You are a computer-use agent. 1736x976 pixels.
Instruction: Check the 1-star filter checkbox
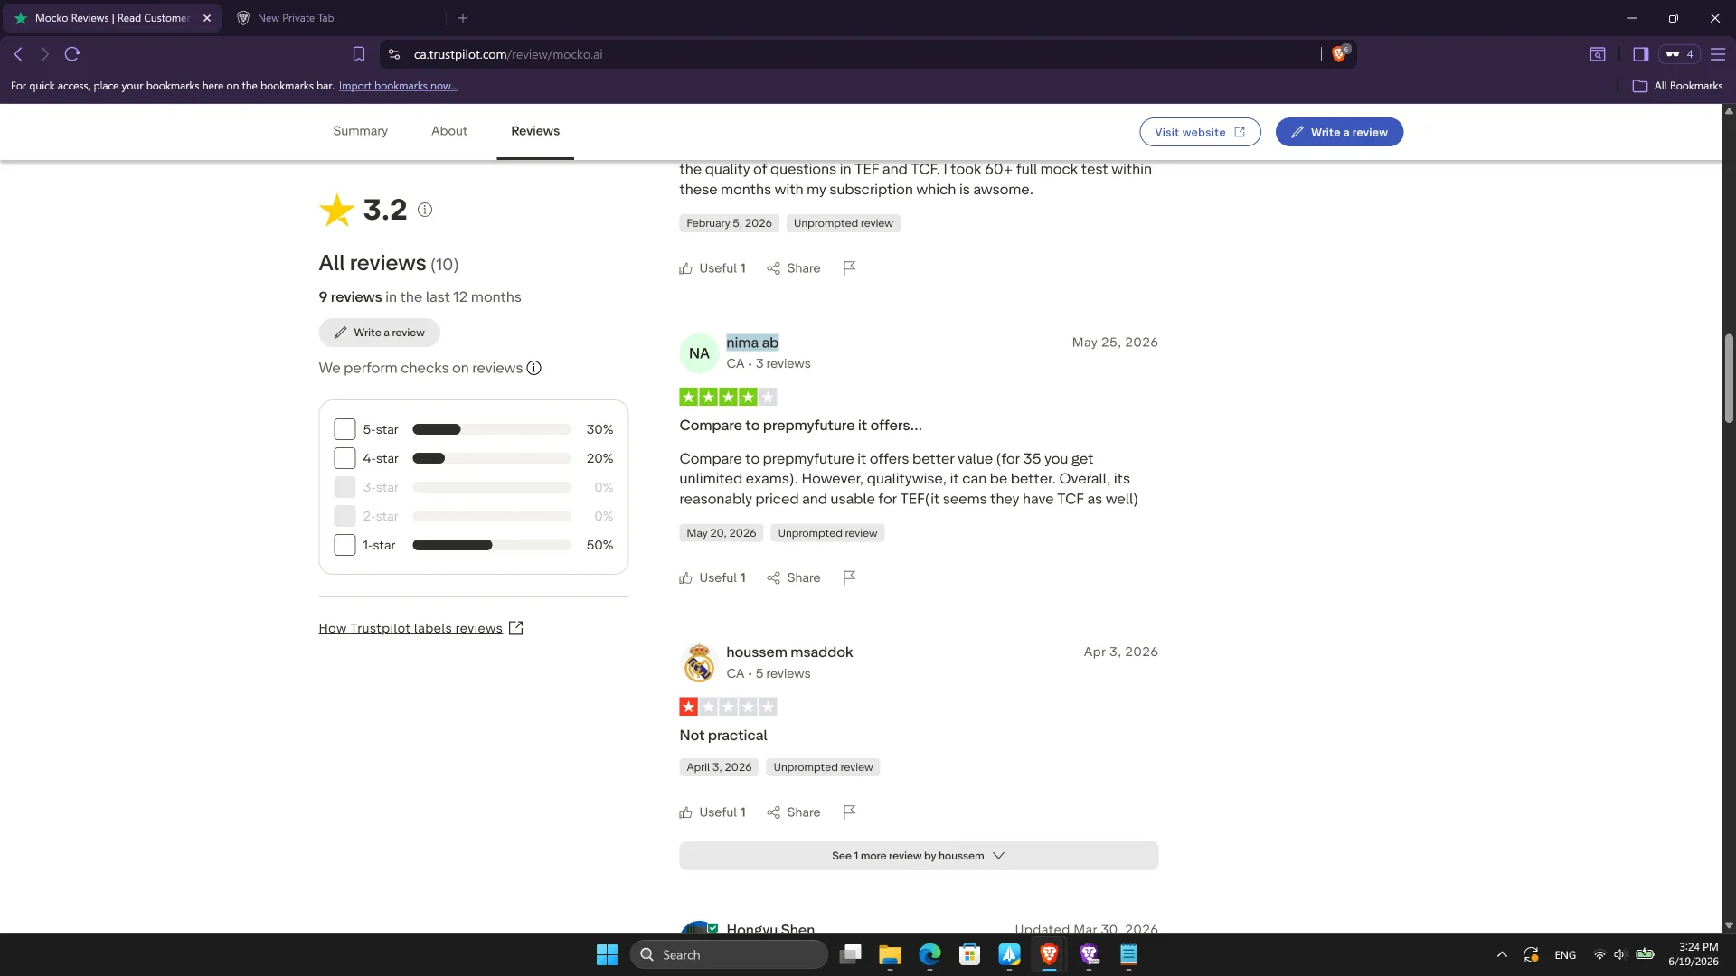click(344, 545)
